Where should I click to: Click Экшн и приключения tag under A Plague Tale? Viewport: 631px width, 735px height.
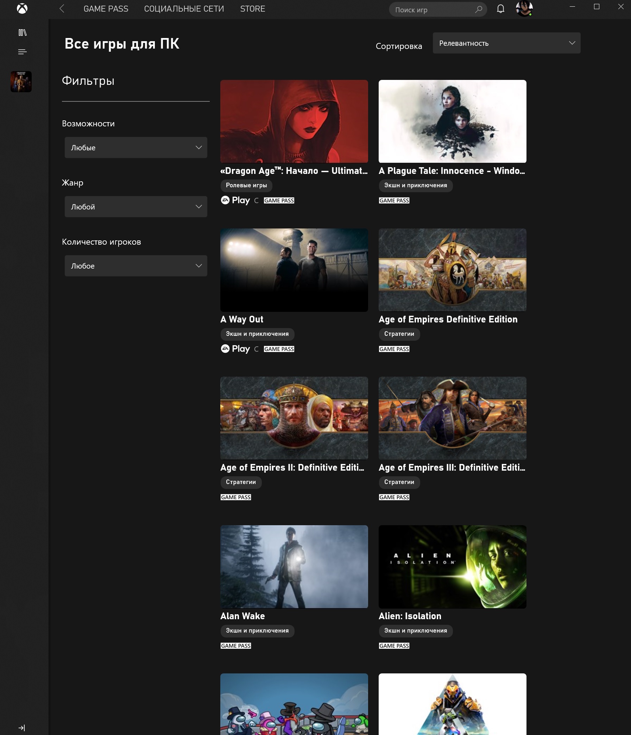(x=416, y=186)
